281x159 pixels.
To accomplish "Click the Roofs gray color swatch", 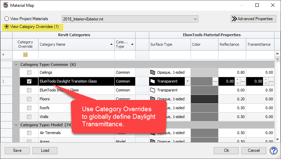I will (x=205, y=108).
